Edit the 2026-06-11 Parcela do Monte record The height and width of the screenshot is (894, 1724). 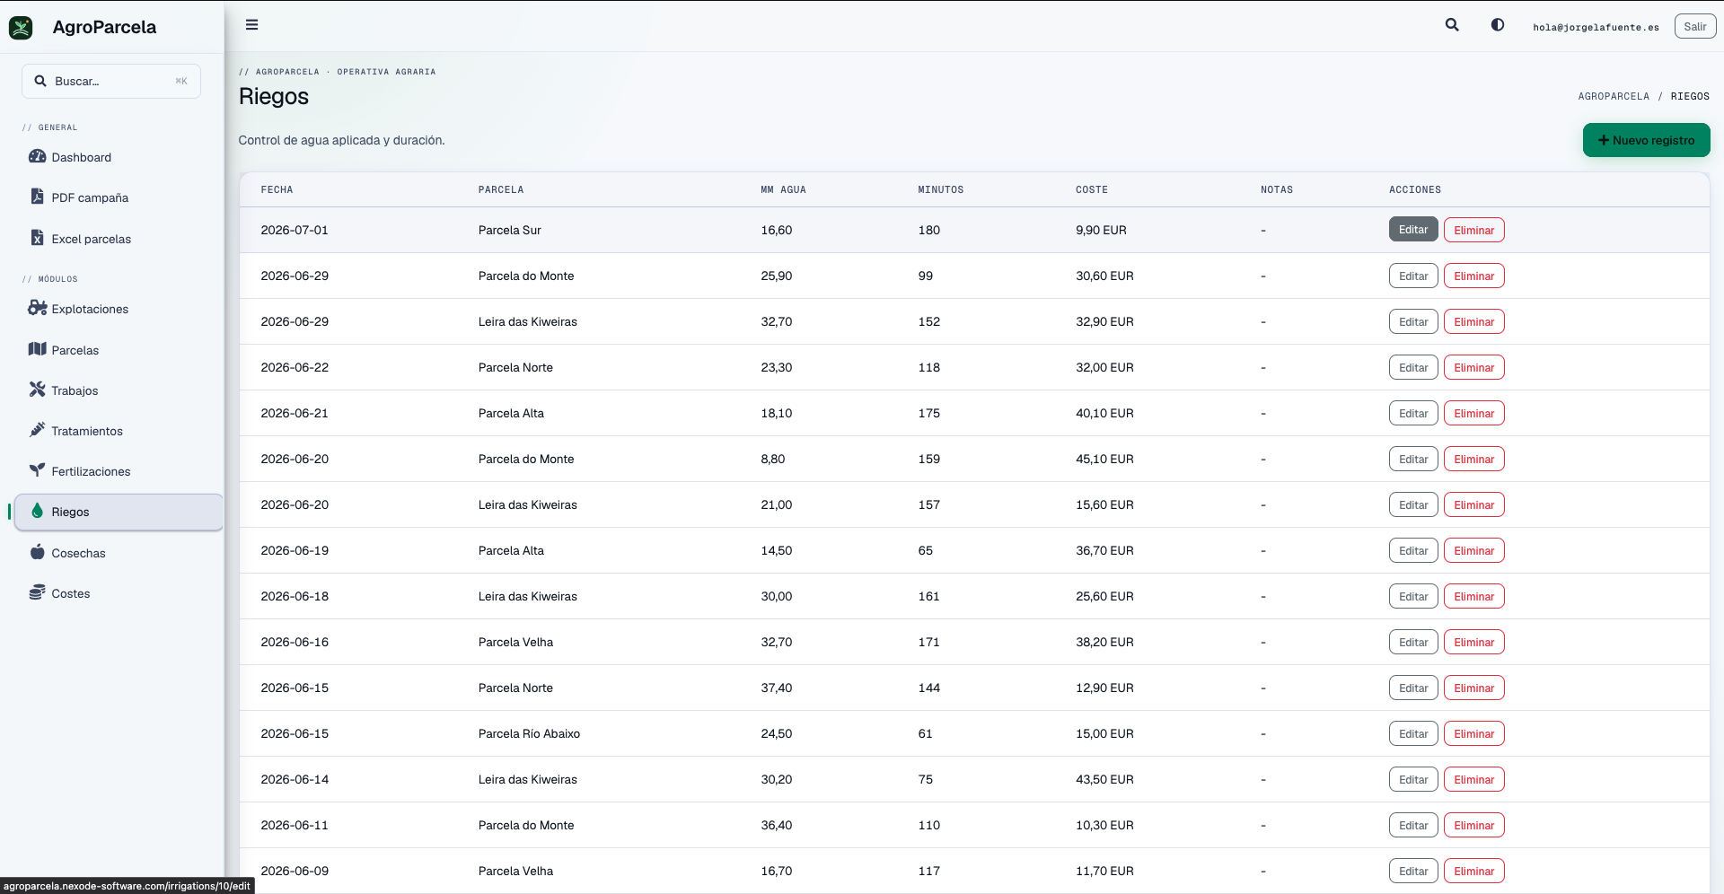[1413, 825]
